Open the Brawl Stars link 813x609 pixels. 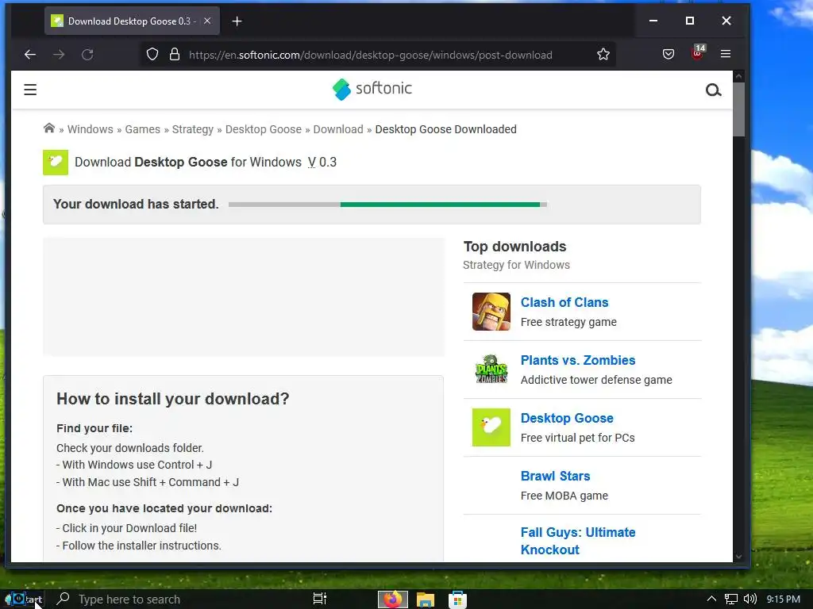click(x=555, y=477)
